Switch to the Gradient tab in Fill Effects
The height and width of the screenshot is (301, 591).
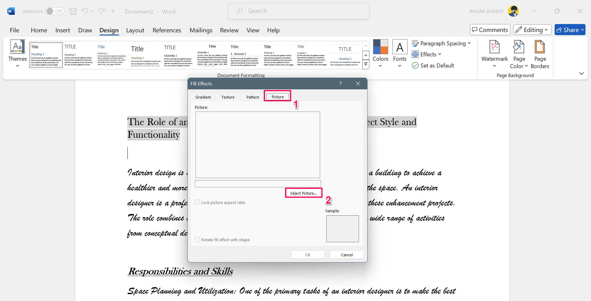pyautogui.click(x=203, y=97)
